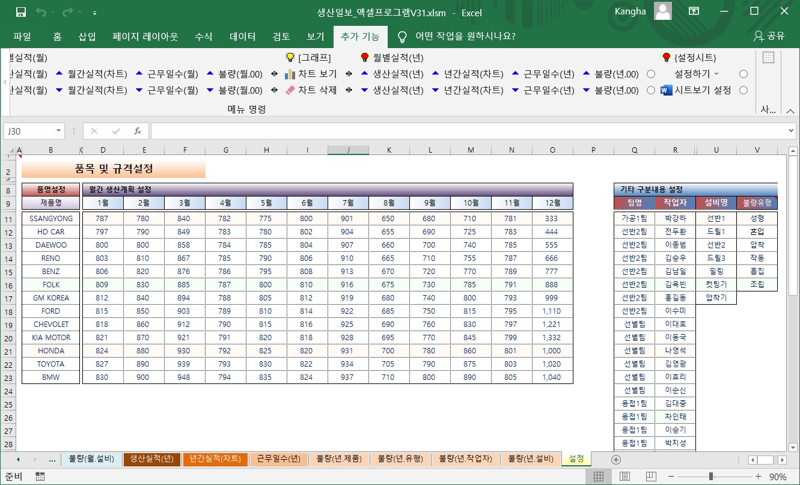Select radio button right of 설정하기

744,74
